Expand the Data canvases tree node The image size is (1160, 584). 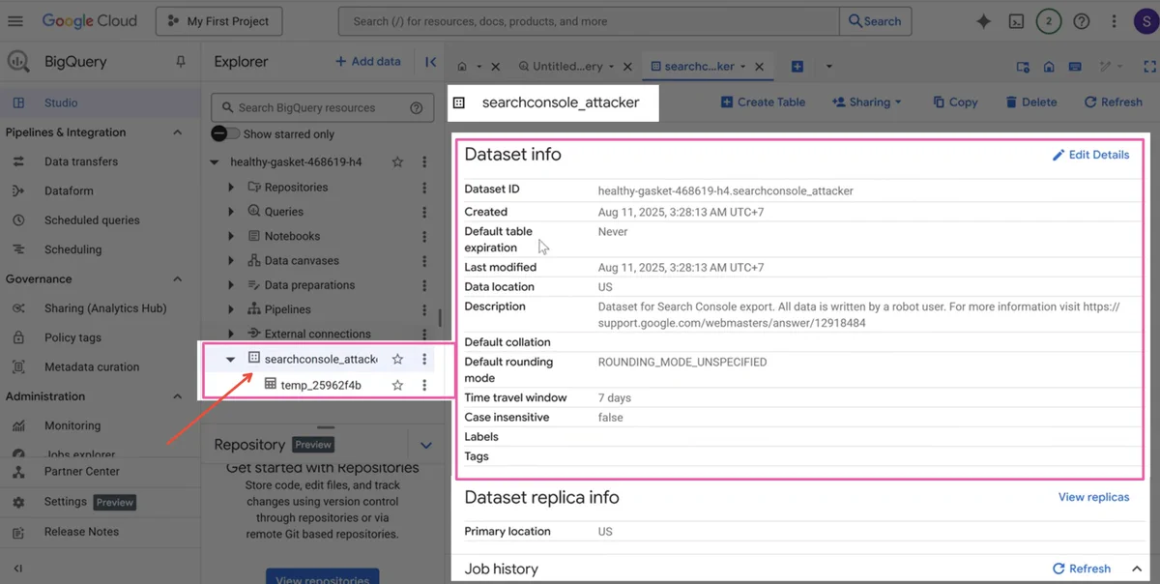231,261
